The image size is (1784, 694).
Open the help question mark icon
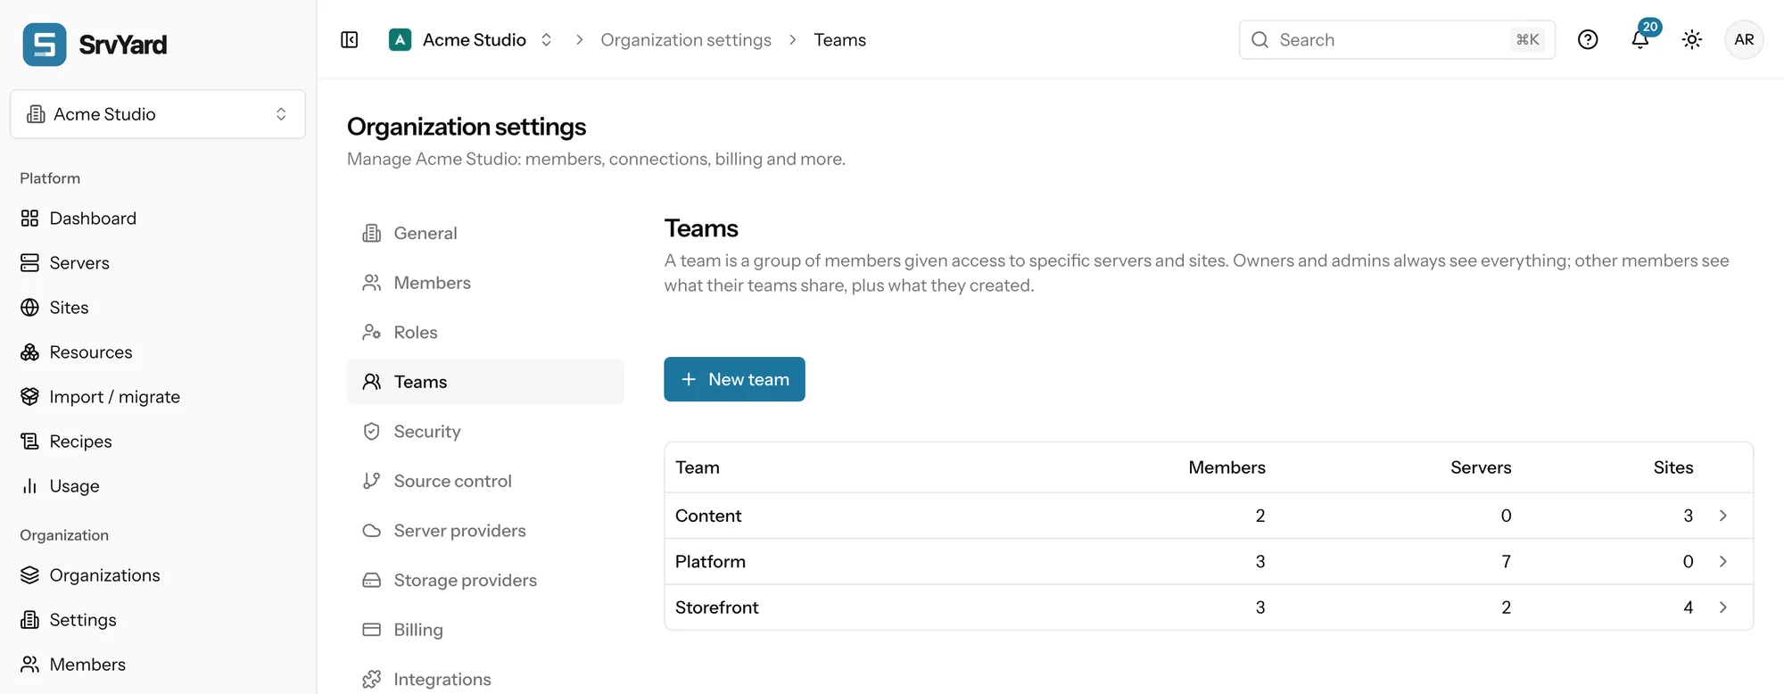(x=1588, y=40)
